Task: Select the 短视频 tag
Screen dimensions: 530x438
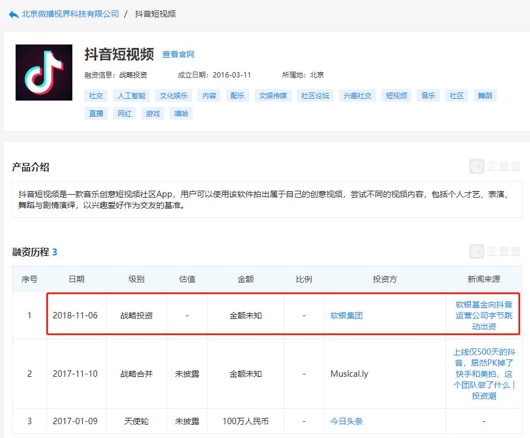Action: click(x=396, y=95)
